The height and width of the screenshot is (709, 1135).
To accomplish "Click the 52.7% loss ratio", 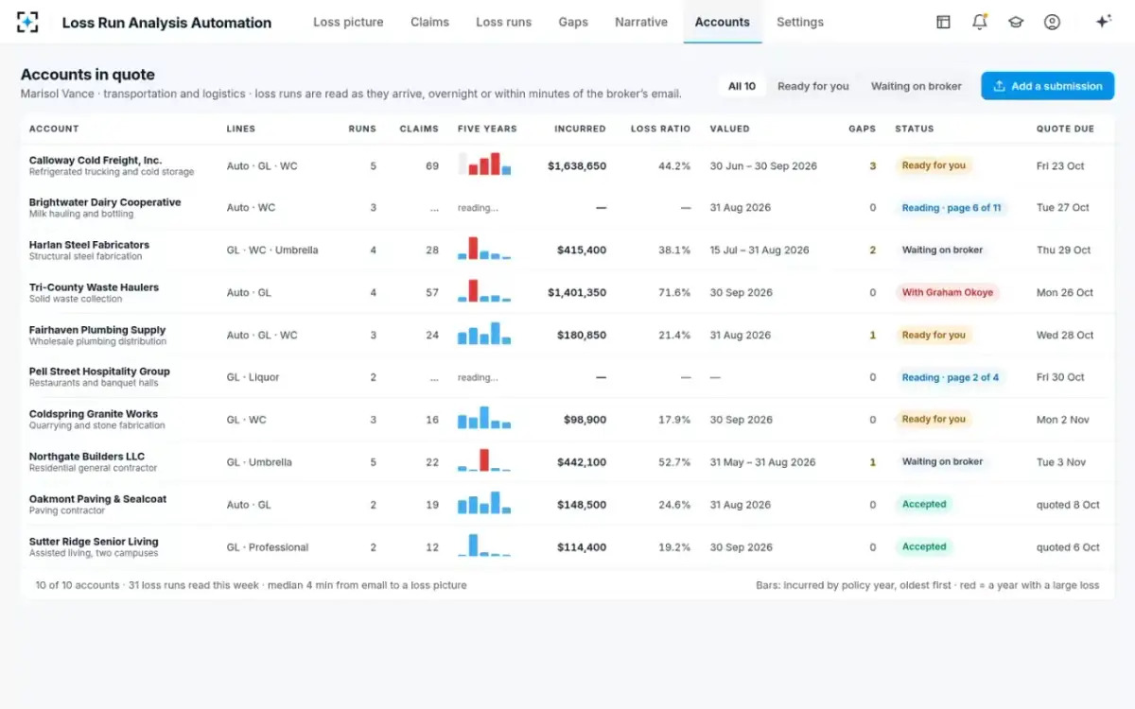I will tap(674, 462).
